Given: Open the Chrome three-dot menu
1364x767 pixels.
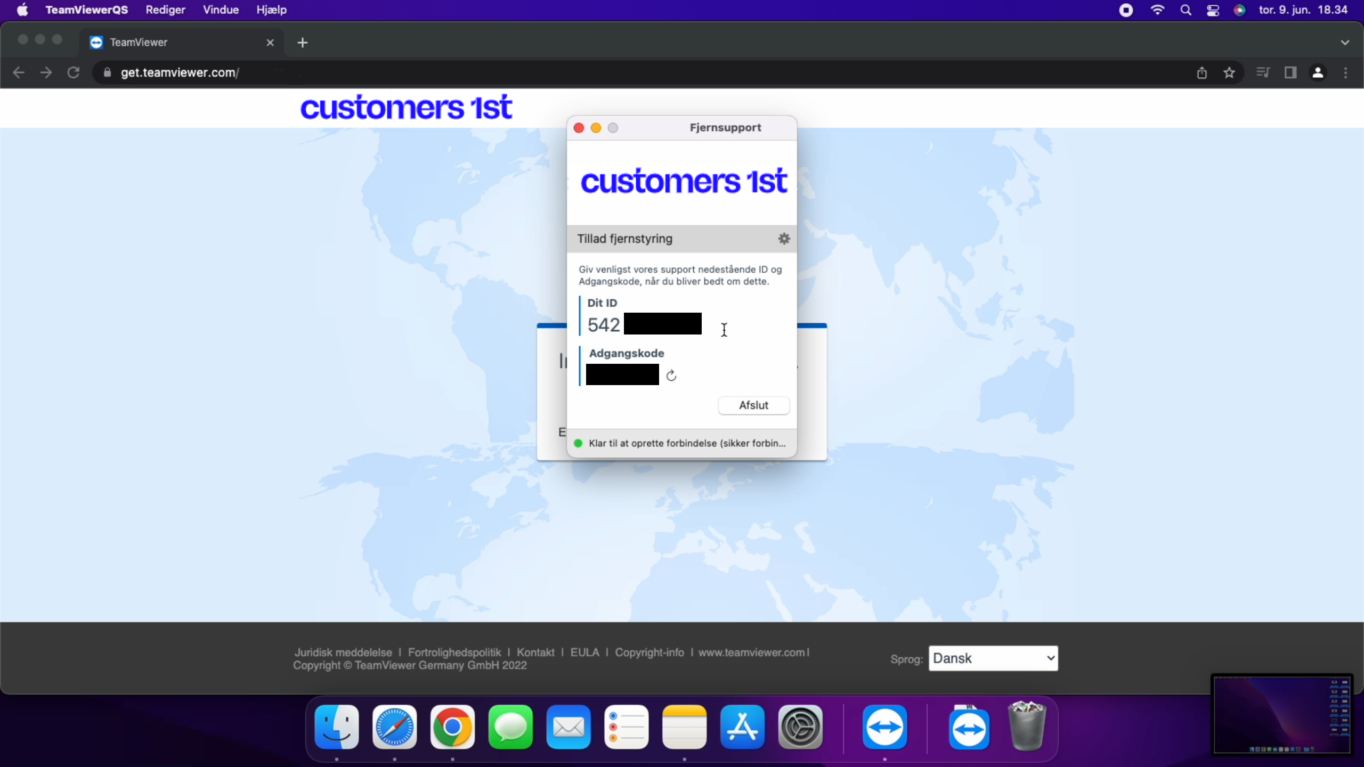Looking at the screenshot, I should pos(1346,72).
